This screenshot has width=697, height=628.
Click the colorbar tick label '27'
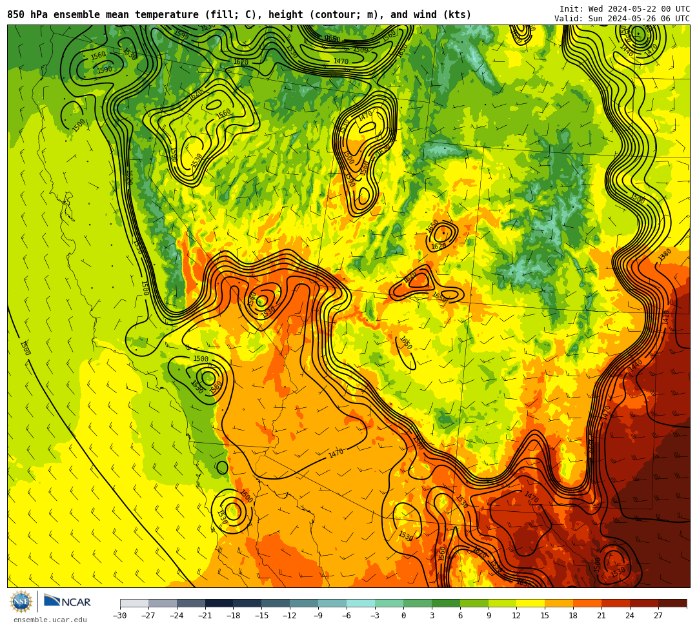coord(658,616)
